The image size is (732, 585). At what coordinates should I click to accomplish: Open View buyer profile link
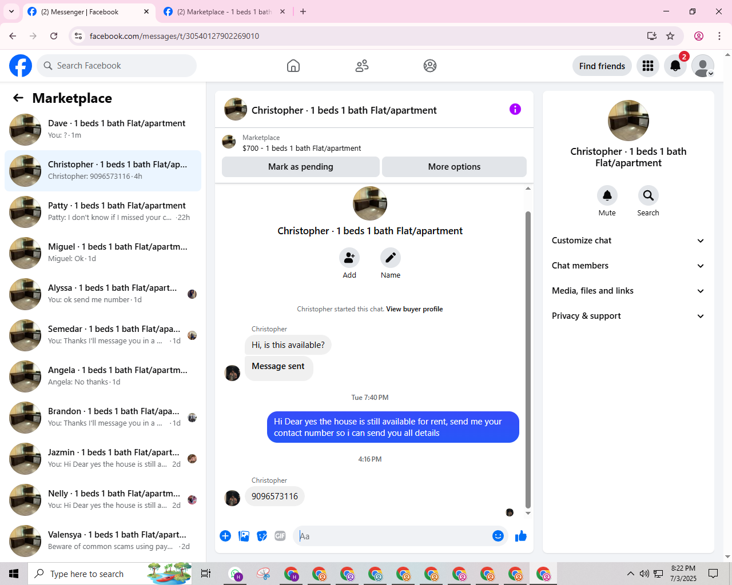[x=415, y=309]
